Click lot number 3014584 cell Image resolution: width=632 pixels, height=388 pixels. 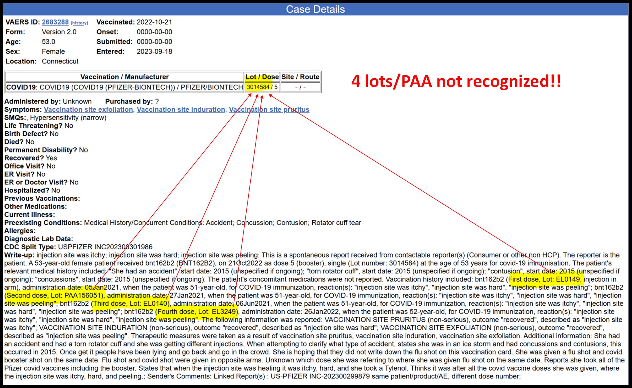pos(258,87)
